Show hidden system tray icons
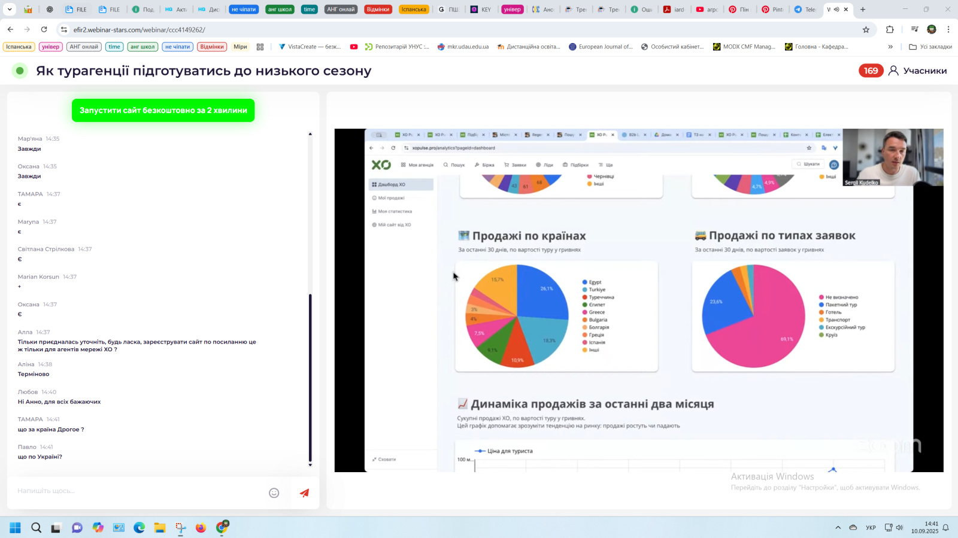The width and height of the screenshot is (958, 538). click(838, 527)
